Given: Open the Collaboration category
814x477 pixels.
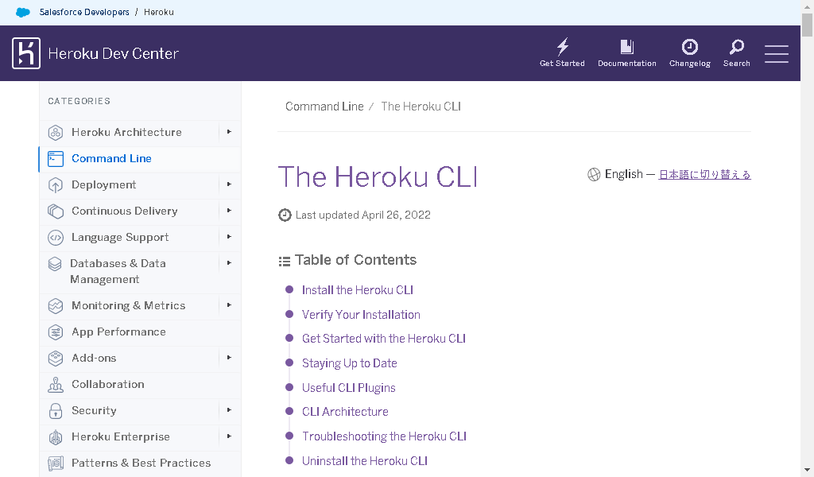Looking at the screenshot, I should coord(108,384).
